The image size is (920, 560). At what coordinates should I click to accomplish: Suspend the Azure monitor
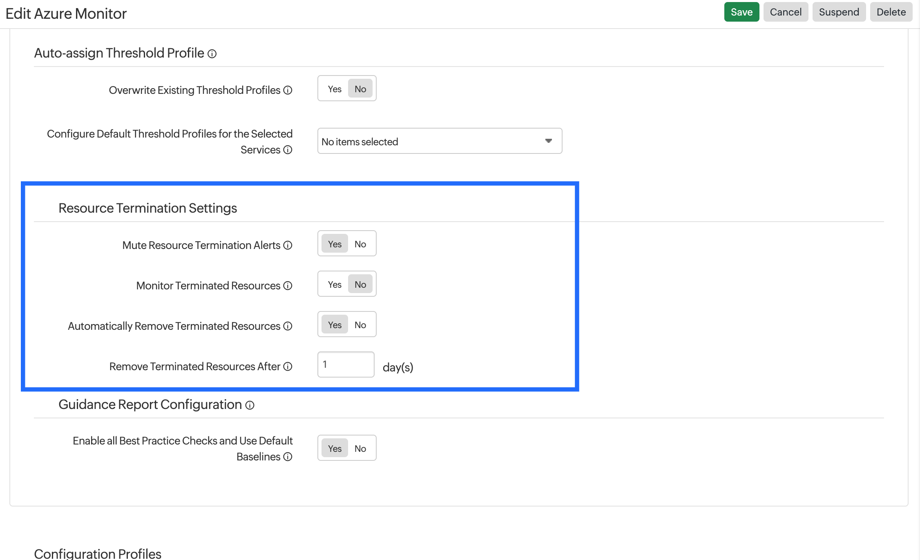coord(839,12)
